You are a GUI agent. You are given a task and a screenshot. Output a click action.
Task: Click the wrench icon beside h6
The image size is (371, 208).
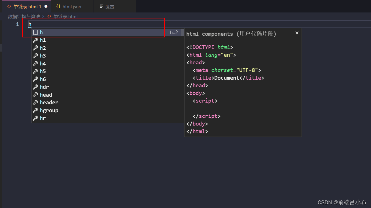click(35, 79)
